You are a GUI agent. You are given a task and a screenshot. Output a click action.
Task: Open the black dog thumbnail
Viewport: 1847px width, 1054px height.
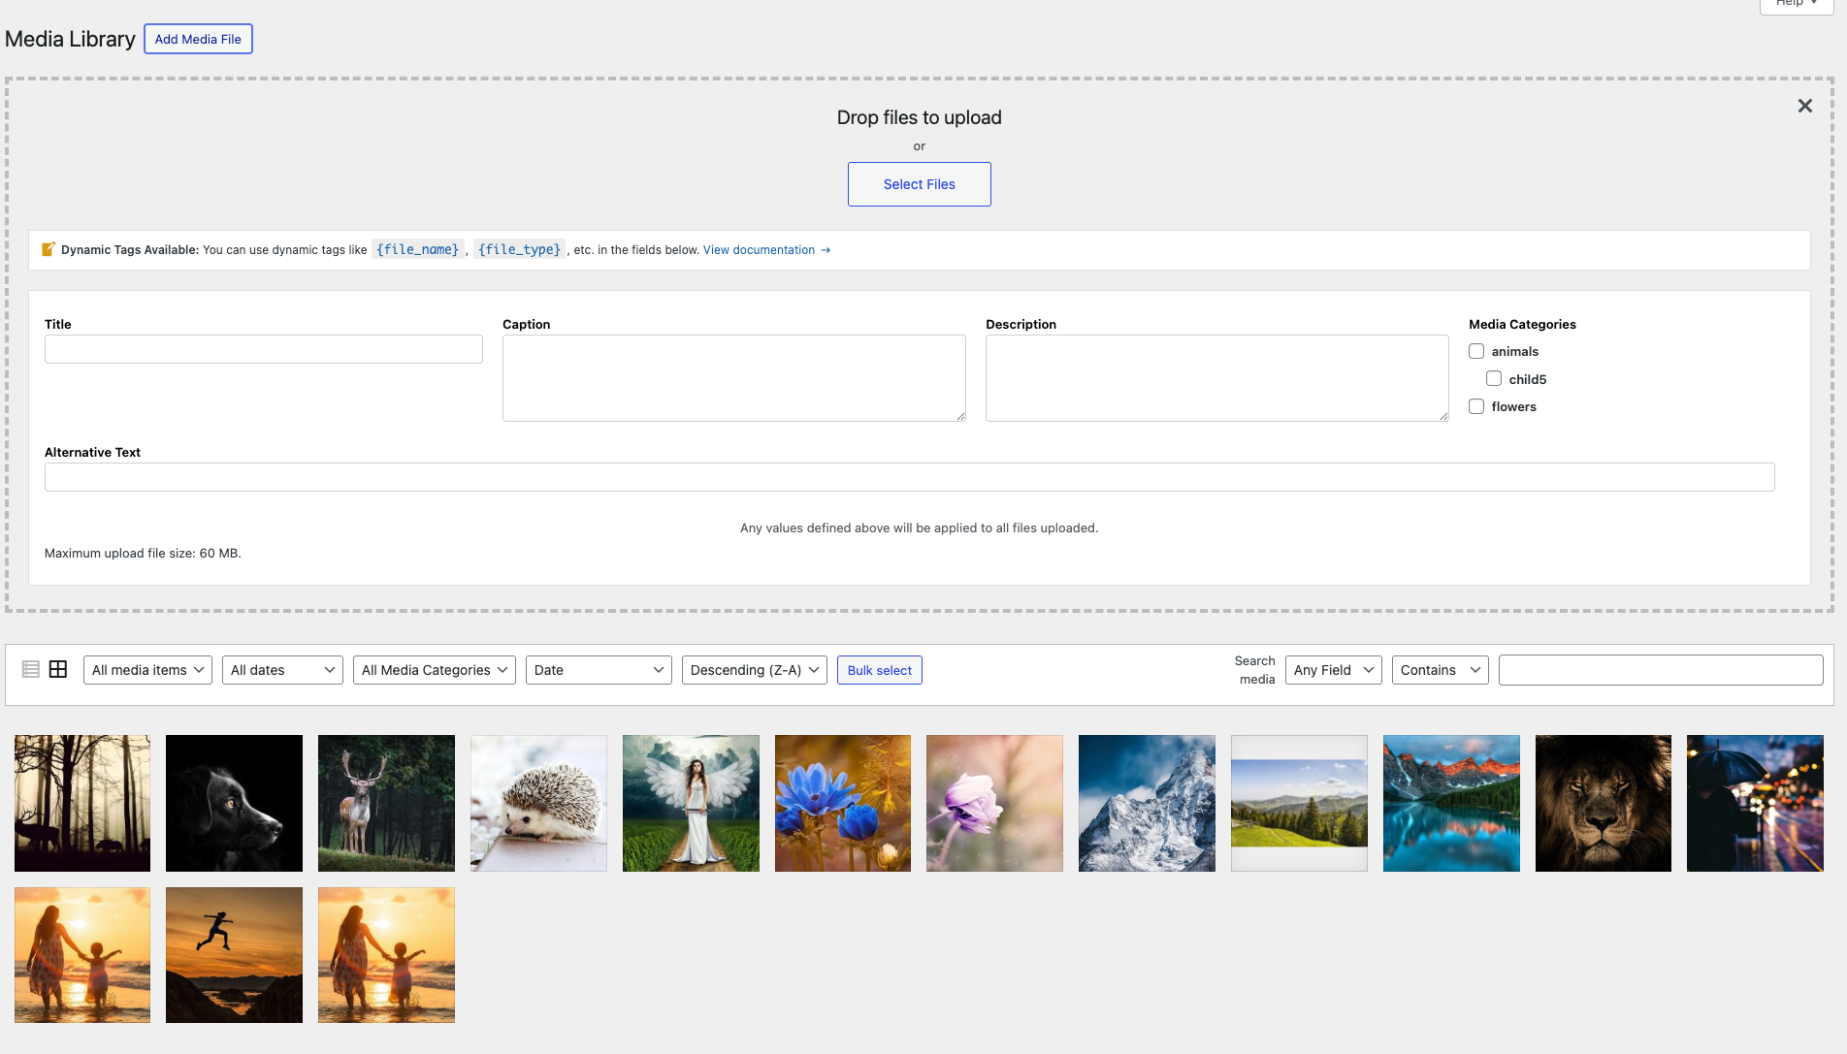tap(234, 803)
